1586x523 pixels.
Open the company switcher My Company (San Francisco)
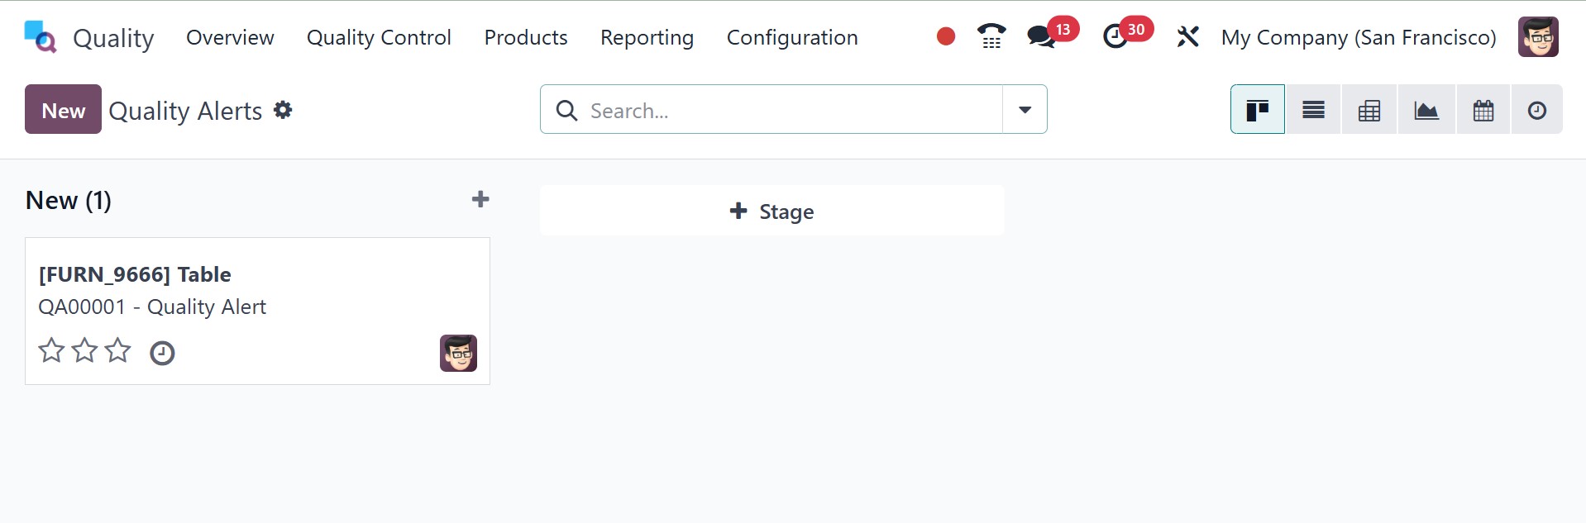1359,37
